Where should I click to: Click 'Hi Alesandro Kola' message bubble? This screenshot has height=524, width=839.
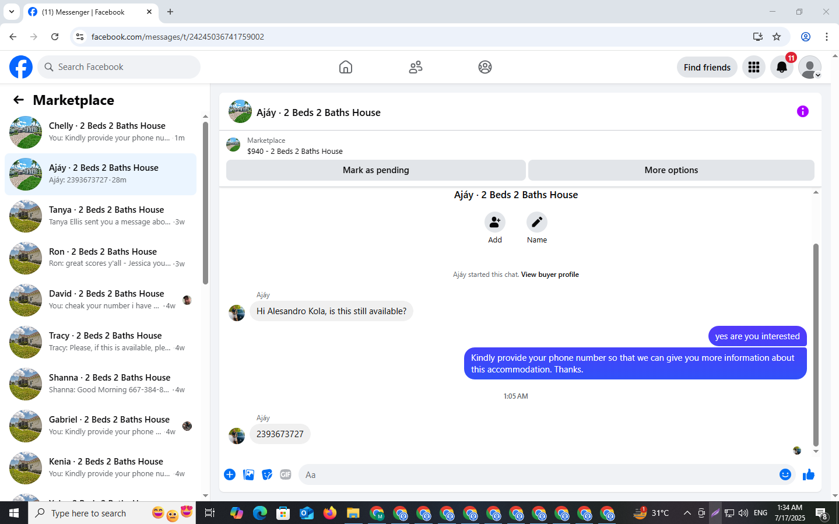pyautogui.click(x=331, y=311)
